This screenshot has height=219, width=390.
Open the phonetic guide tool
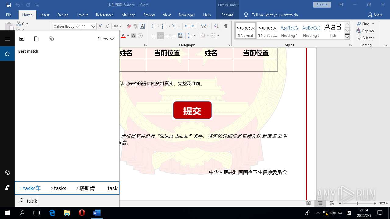point(136,26)
